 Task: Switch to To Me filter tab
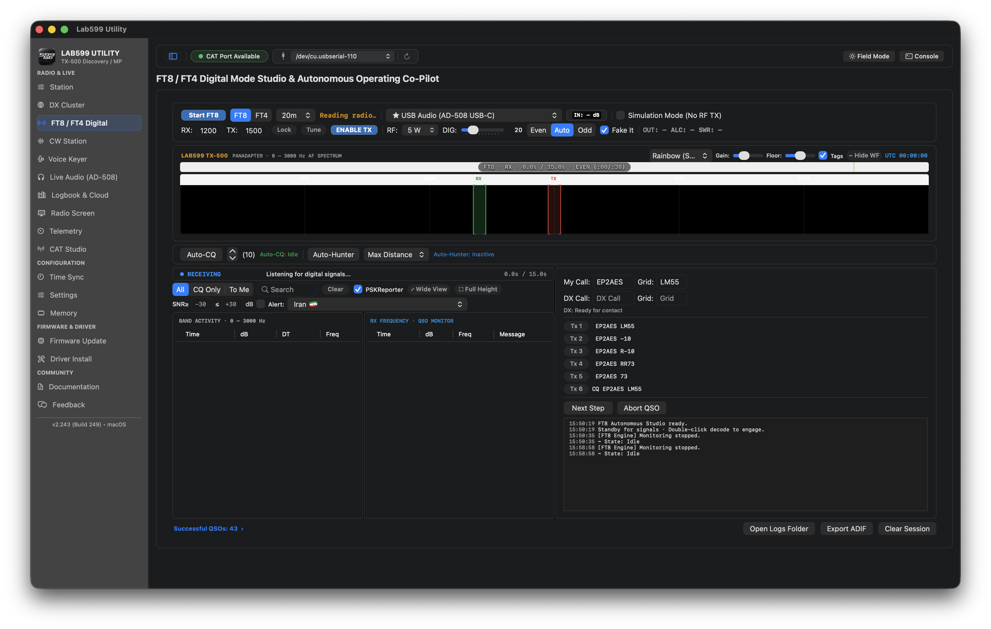pos(239,289)
